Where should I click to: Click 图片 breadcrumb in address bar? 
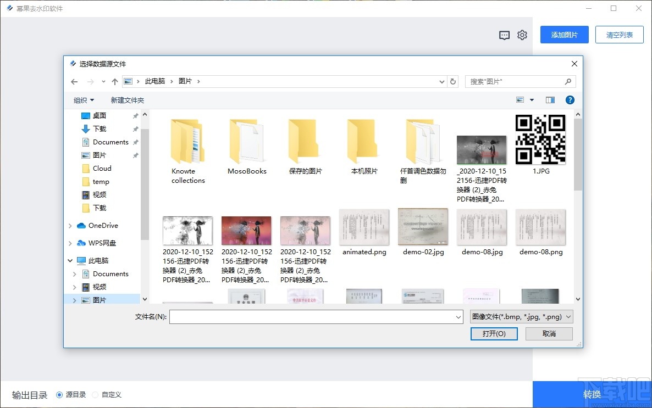point(185,81)
